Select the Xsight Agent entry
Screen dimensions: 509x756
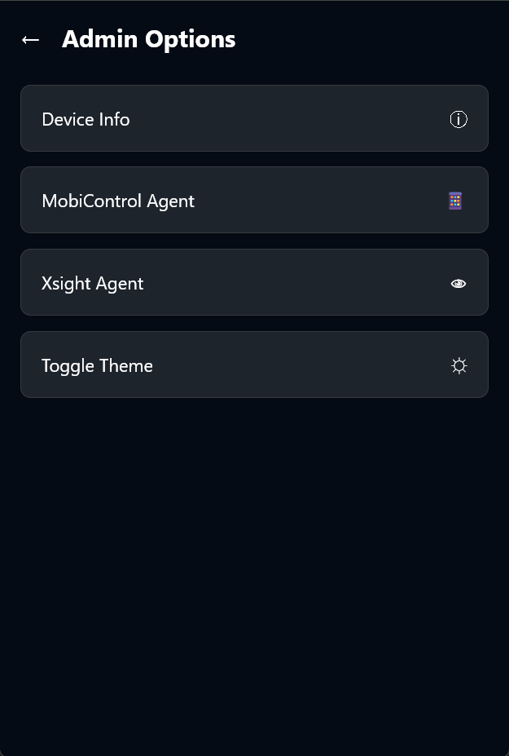pyautogui.click(x=254, y=282)
